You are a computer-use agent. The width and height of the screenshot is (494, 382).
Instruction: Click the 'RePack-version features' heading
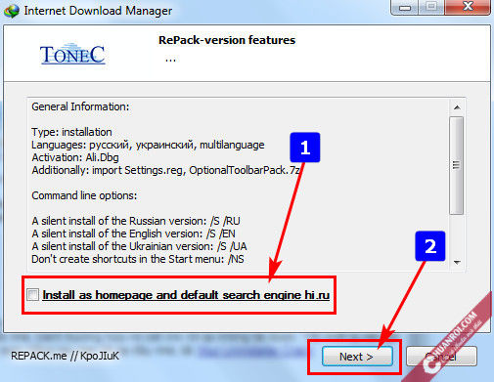[x=227, y=40]
